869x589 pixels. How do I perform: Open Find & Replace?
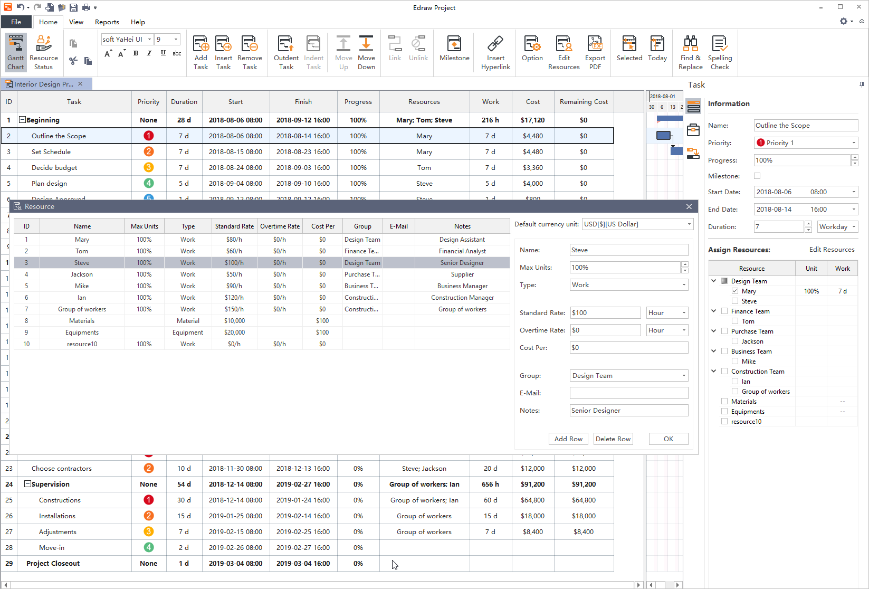coord(691,52)
